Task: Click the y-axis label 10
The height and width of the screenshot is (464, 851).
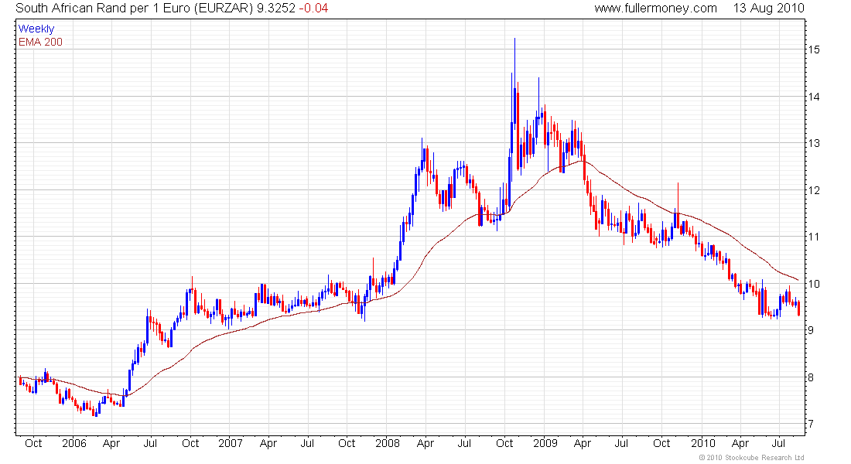Action: tap(814, 284)
